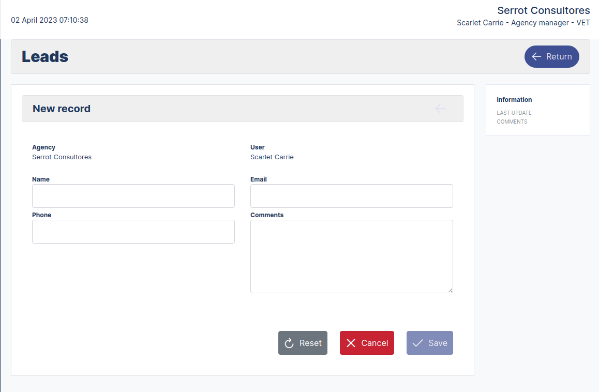Click the X icon inside the Cancel button
Viewport: 599px width, 392px height.
tap(350, 343)
